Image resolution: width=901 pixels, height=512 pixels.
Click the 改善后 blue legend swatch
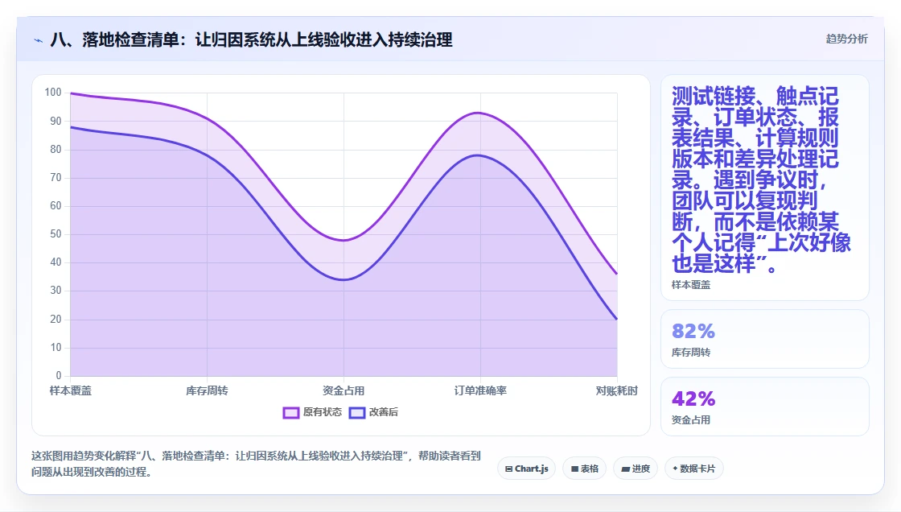click(357, 412)
